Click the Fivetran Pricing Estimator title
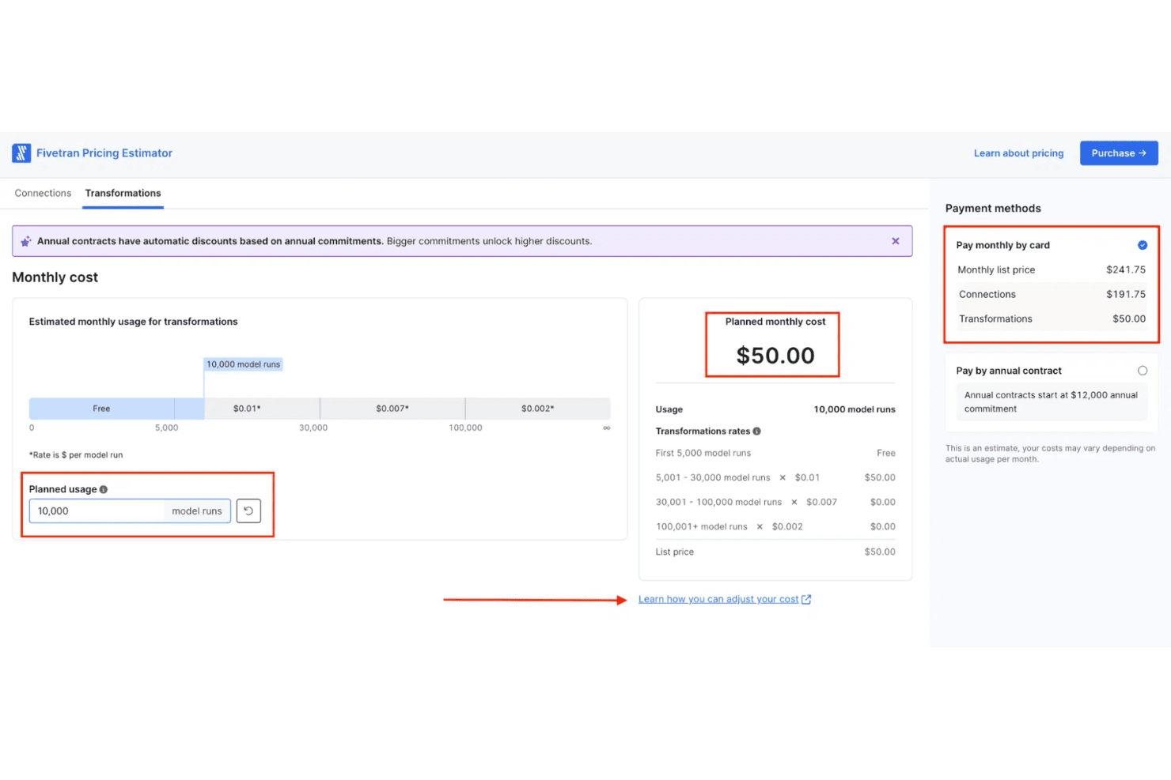1171x780 pixels. click(104, 153)
